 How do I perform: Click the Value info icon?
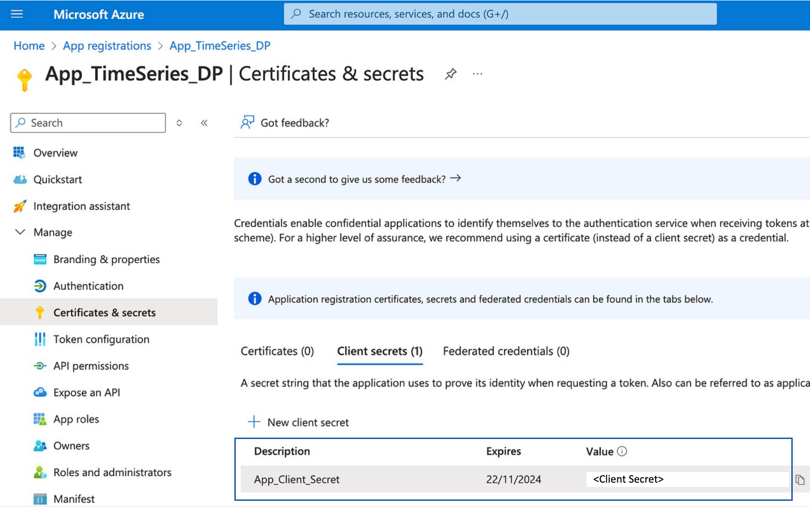tap(622, 451)
